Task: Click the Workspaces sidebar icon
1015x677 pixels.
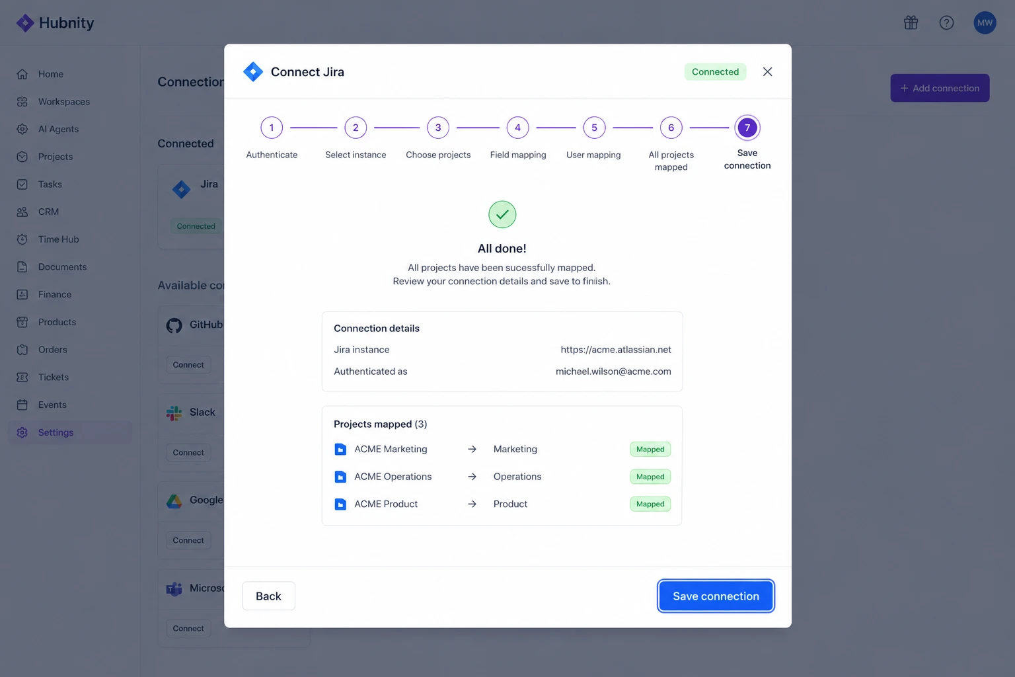Action: [x=22, y=102]
